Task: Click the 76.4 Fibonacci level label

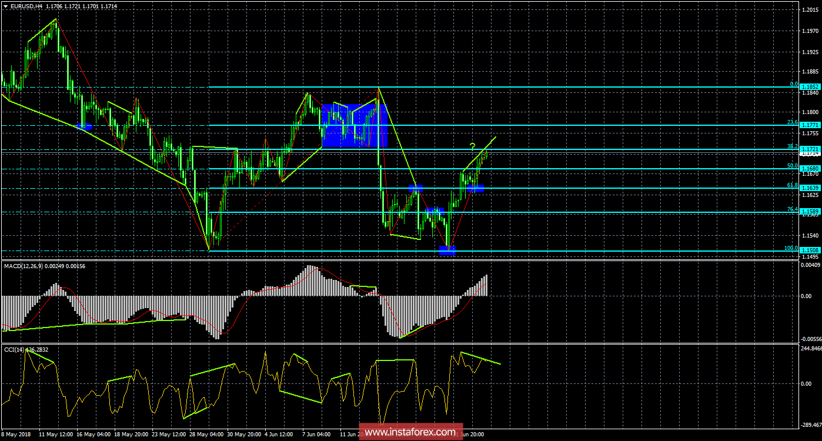Action: (792, 209)
